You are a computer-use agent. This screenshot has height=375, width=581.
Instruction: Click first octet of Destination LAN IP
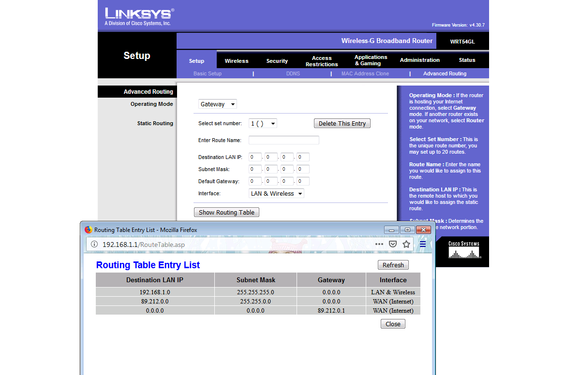click(x=255, y=157)
